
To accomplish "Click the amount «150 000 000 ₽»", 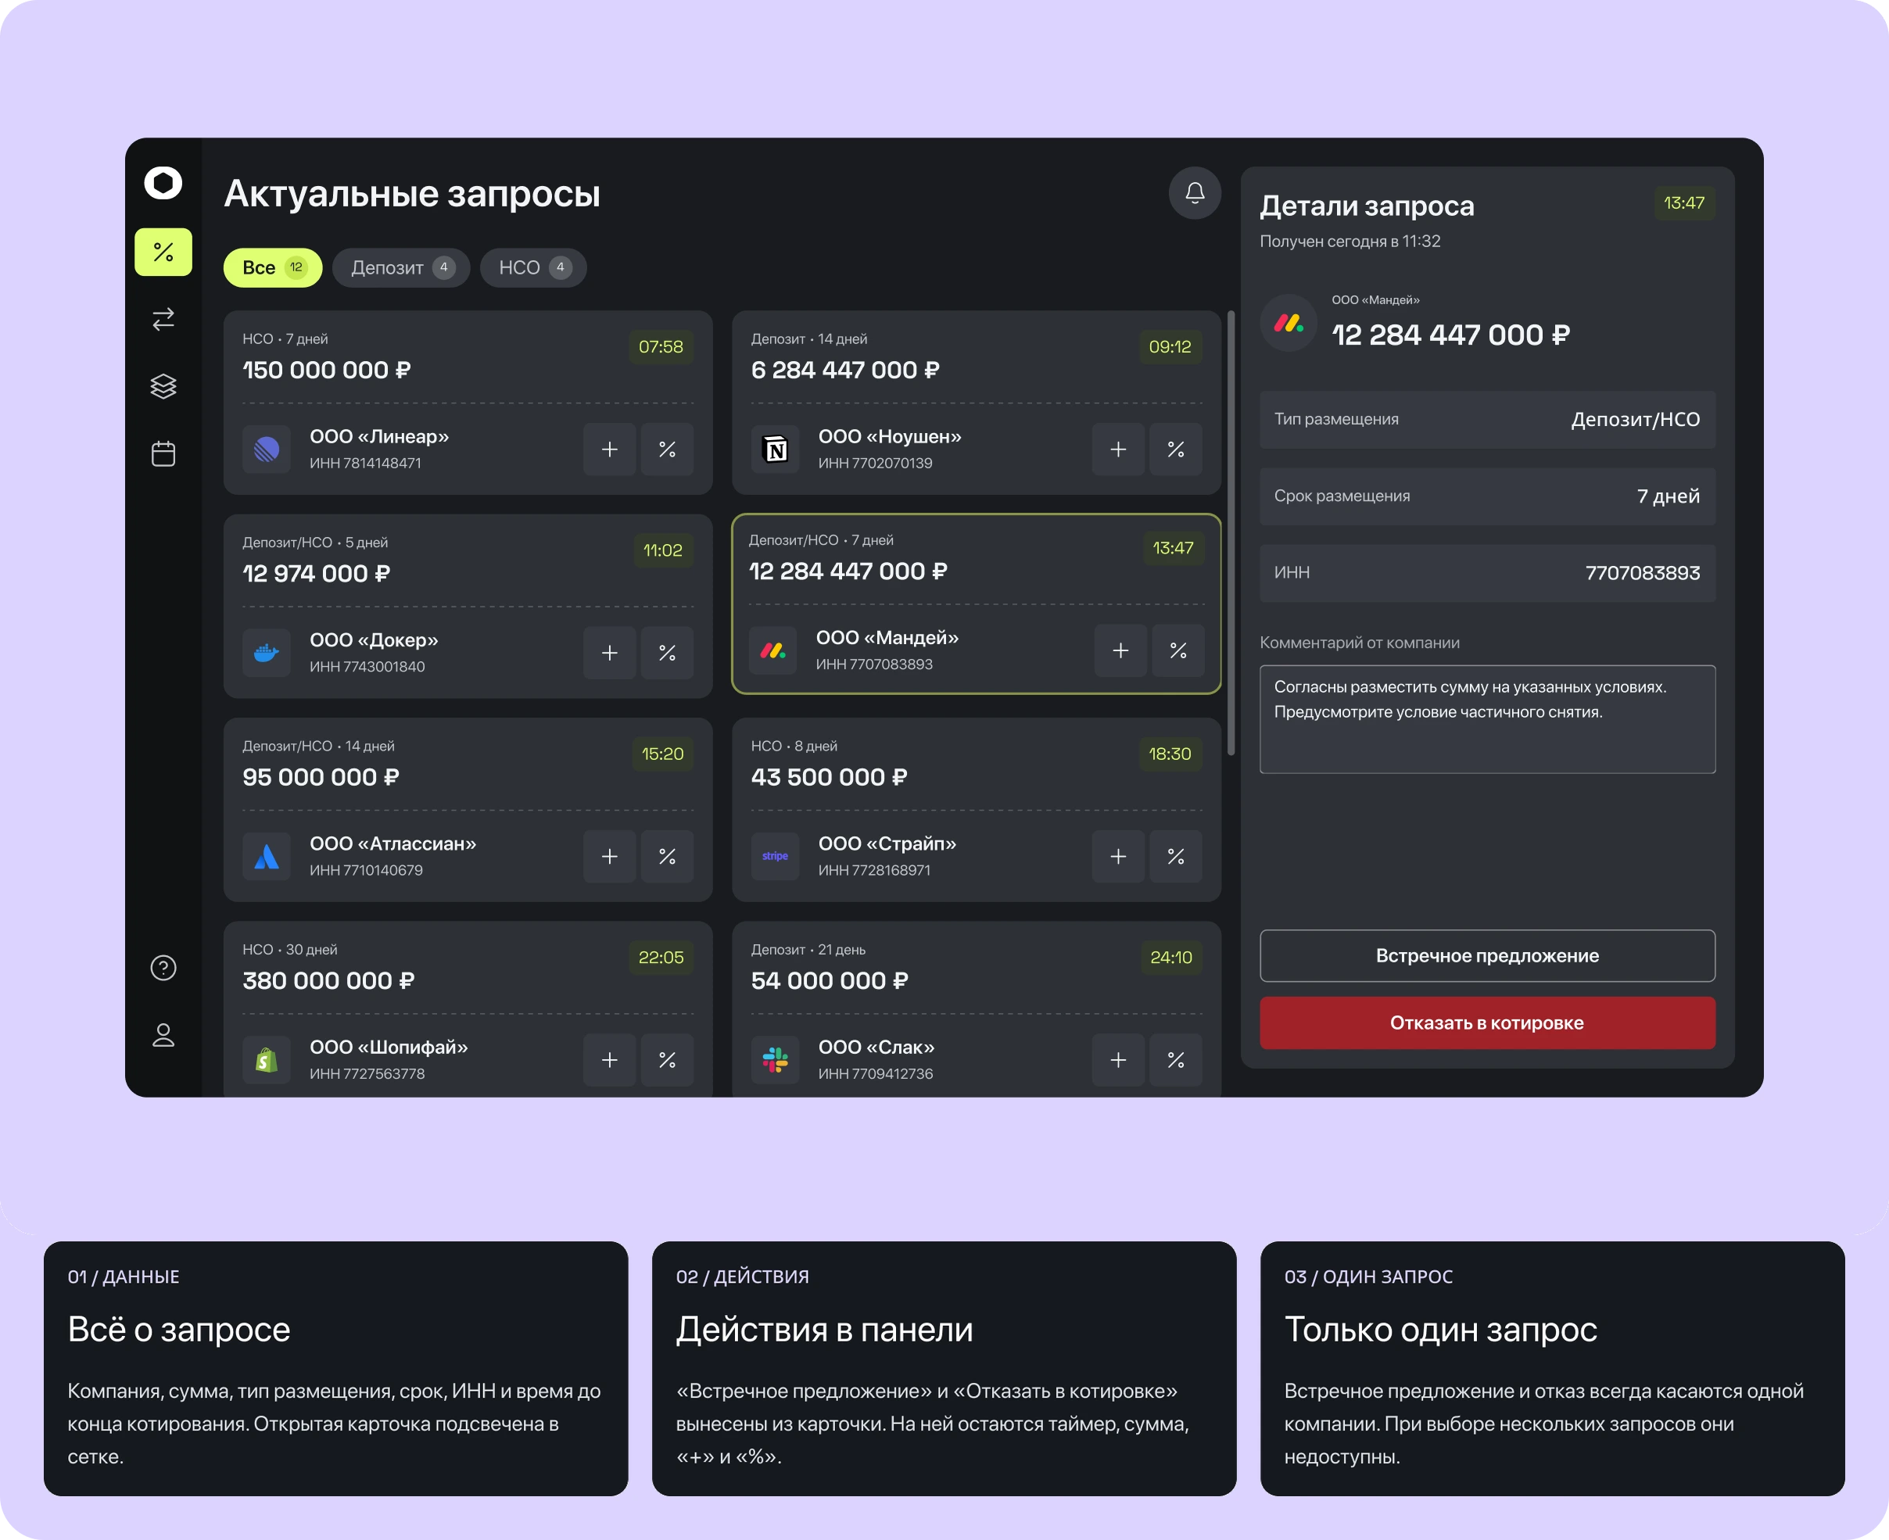I will (x=327, y=370).
